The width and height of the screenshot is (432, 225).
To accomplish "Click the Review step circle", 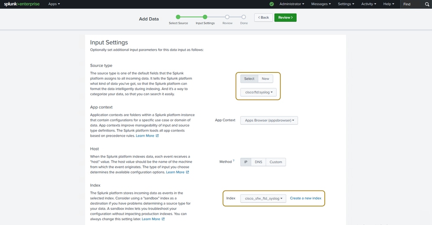I will (227, 17).
